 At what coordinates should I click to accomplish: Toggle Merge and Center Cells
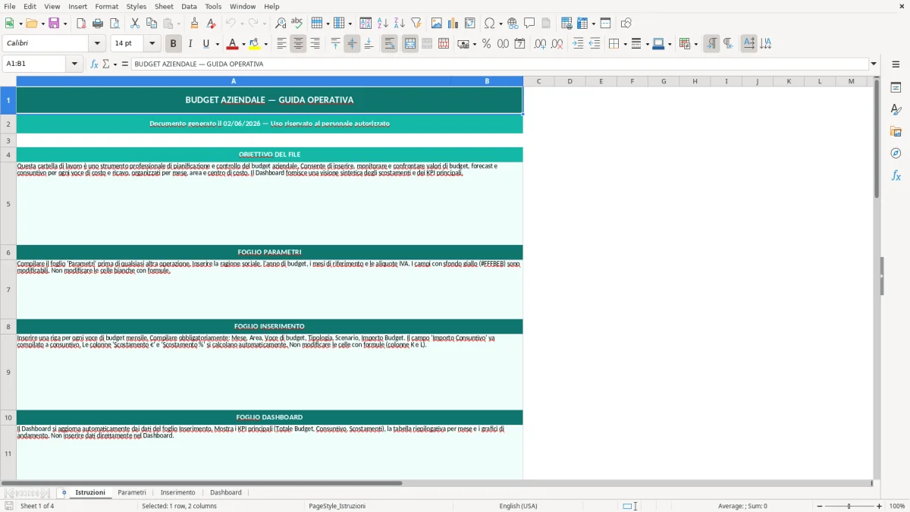(410, 44)
